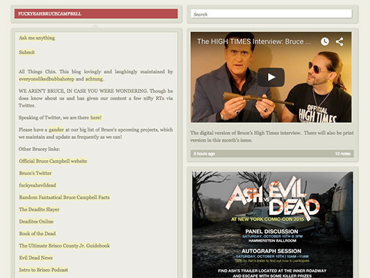Play the High Times interview video
370x278 pixels.
pos(271,77)
